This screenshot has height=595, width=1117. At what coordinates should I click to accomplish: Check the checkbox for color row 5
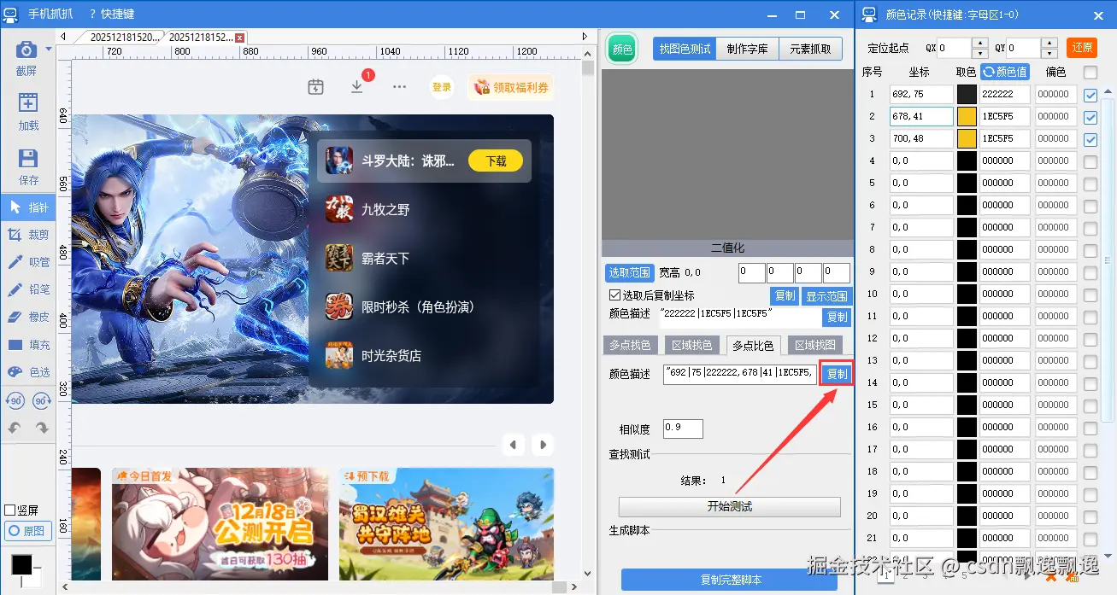(1091, 184)
